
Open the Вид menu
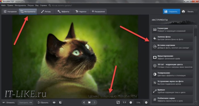click(x=37, y=5)
